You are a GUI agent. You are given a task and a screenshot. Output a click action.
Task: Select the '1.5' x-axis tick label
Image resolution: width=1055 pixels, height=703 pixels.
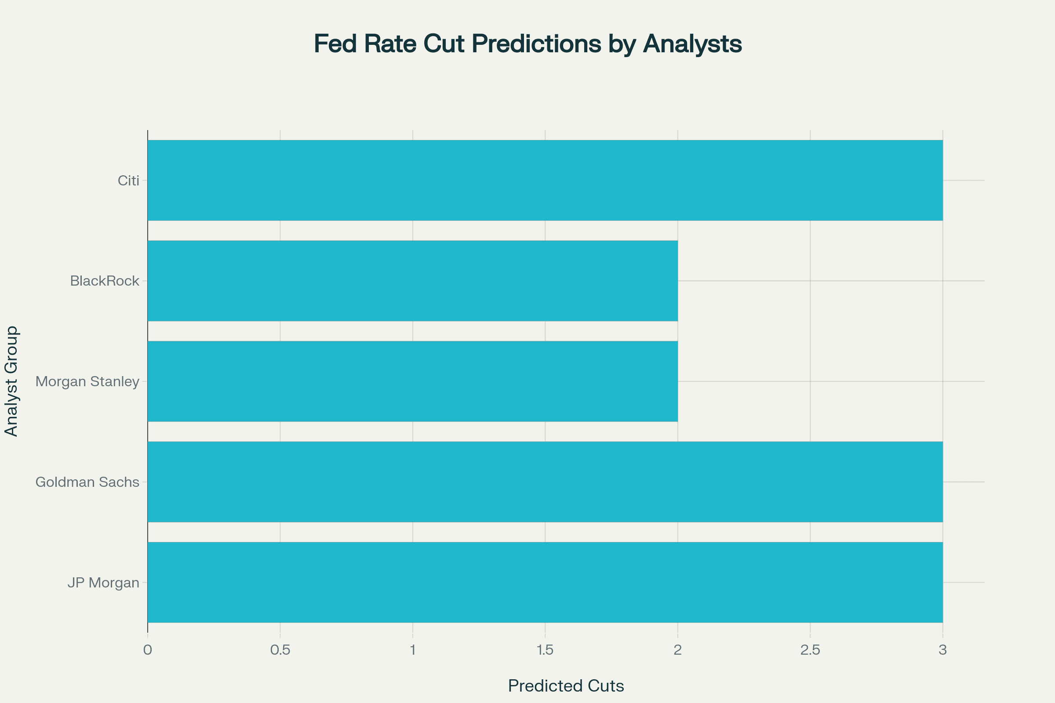pyautogui.click(x=545, y=650)
